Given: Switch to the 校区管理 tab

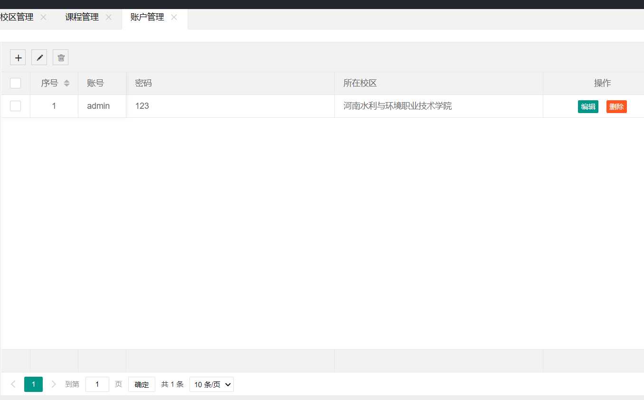Looking at the screenshot, I should point(17,17).
